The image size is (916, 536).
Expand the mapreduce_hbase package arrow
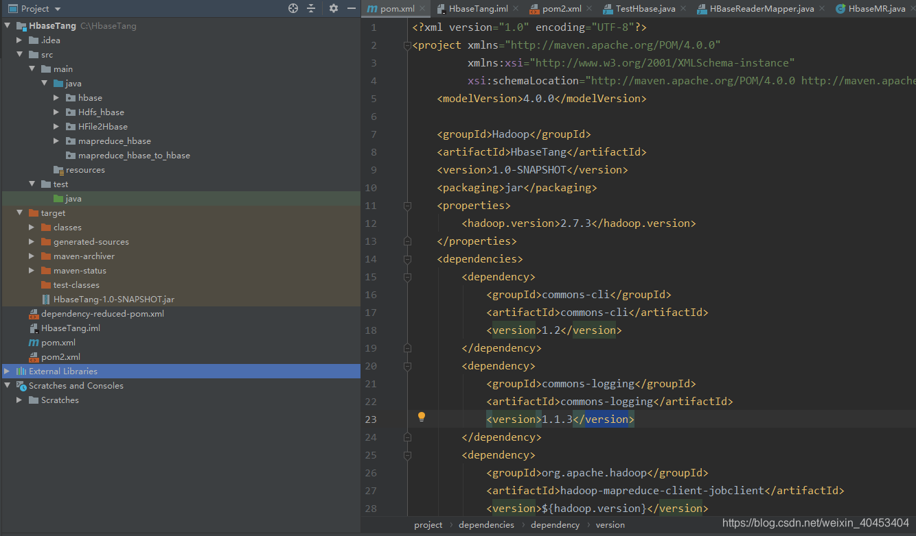coord(57,141)
